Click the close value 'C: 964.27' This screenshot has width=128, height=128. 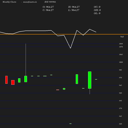(x=48, y=10)
